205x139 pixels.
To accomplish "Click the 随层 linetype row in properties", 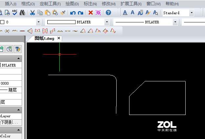I will pyautogui.click(x=11, y=90).
